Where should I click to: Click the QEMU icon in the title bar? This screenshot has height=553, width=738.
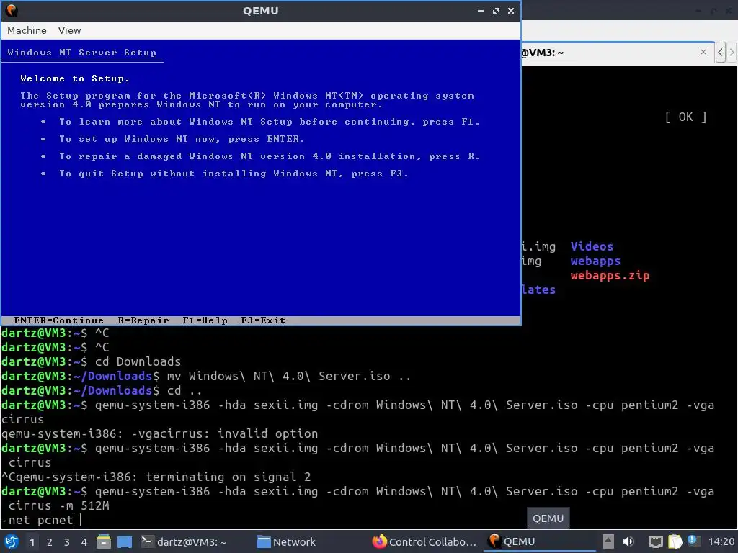click(x=11, y=10)
